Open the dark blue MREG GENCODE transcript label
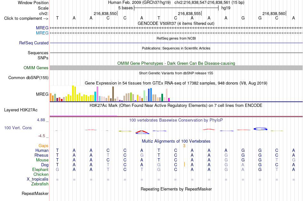 [42, 28]
